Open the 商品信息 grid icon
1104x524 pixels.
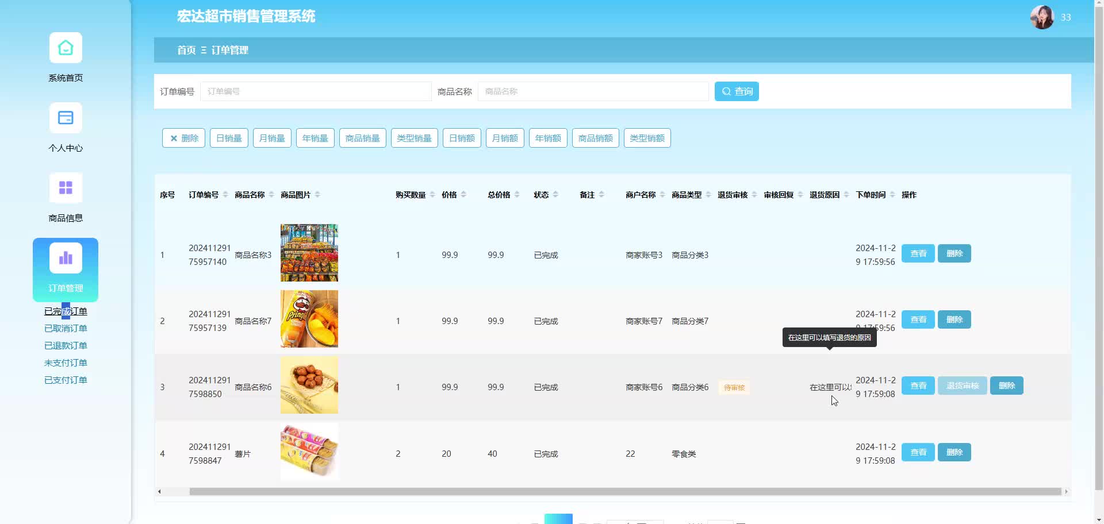[x=66, y=188]
